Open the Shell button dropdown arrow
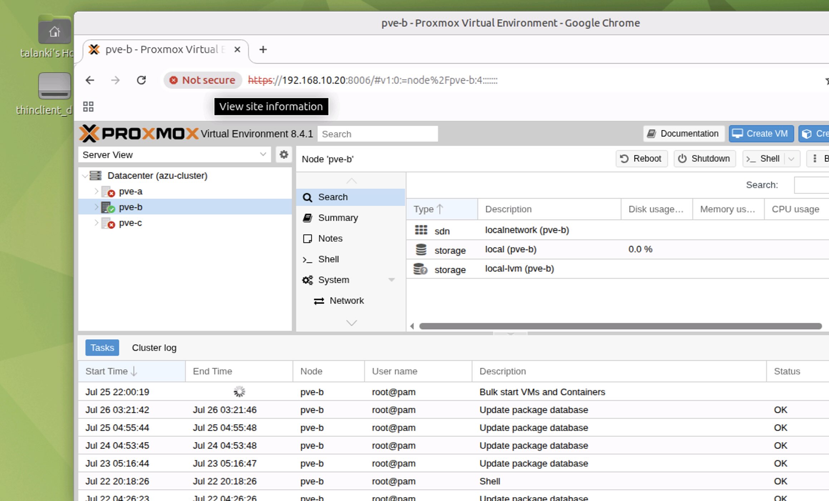The width and height of the screenshot is (829, 501). tap(791, 159)
